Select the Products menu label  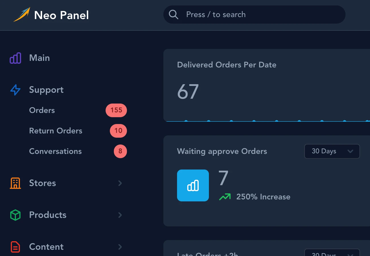coord(48,215)
